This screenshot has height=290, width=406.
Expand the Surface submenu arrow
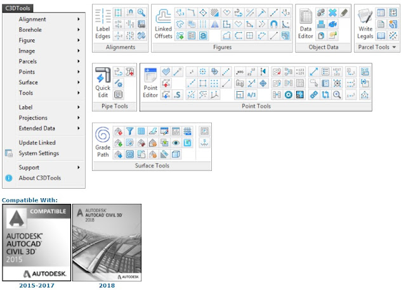[79, 82]
